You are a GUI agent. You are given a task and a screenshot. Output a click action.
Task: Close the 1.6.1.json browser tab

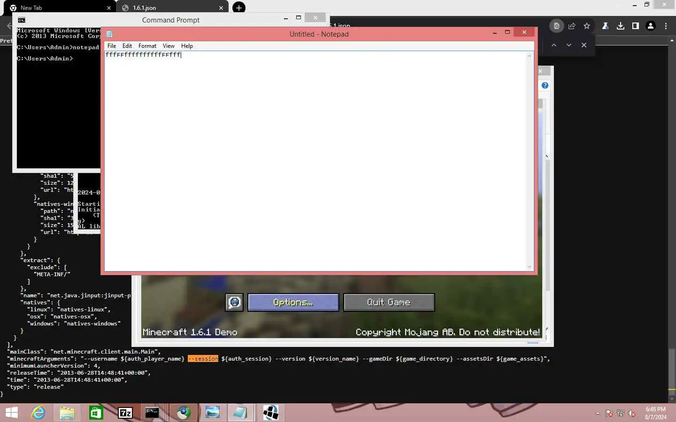coord(221,8)
